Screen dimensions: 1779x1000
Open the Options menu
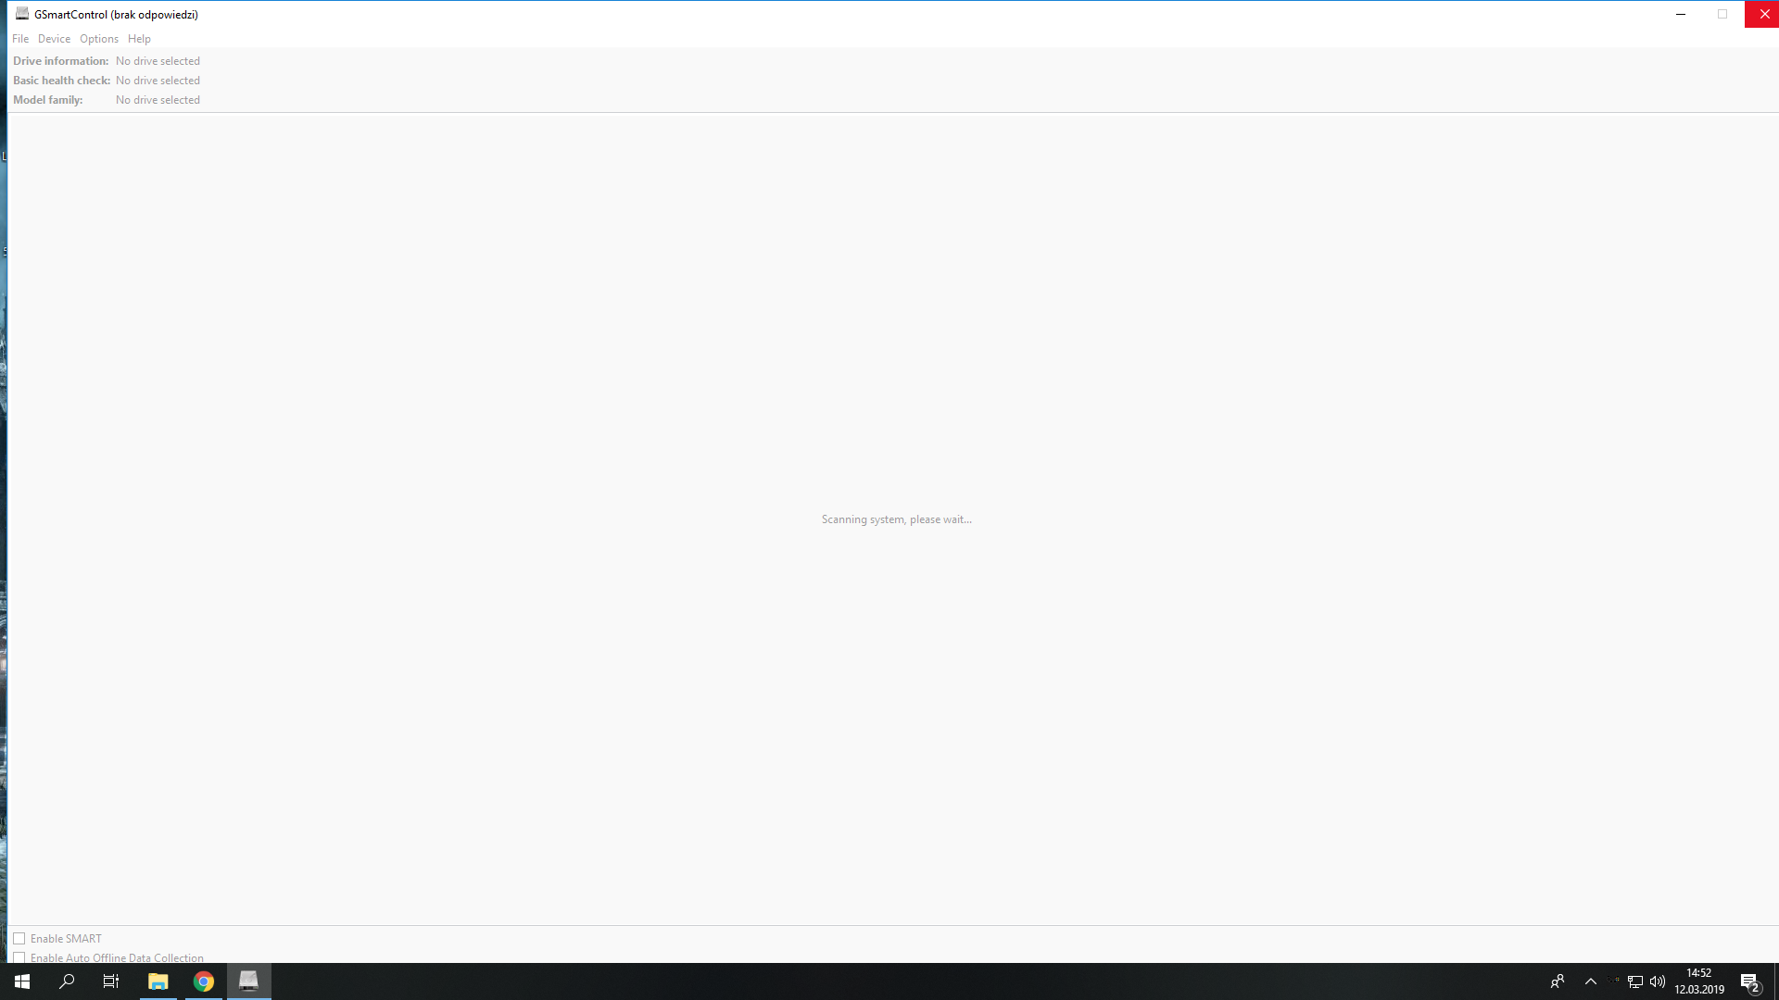[x=99, y=39]
